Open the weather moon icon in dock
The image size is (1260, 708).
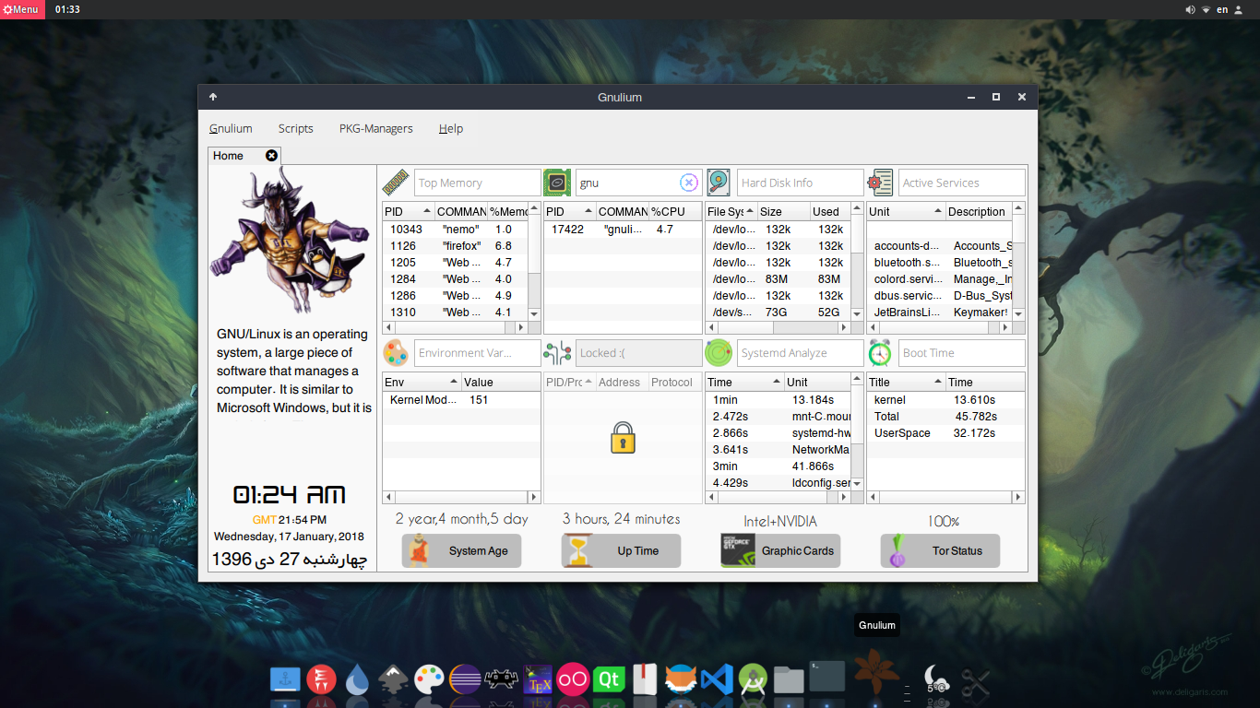935,680
